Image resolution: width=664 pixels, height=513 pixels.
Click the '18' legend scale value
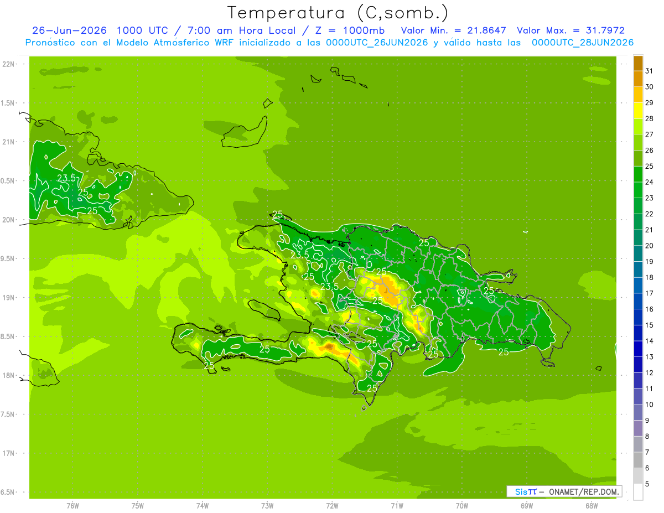pyautogui.click(x=650, y=277)
